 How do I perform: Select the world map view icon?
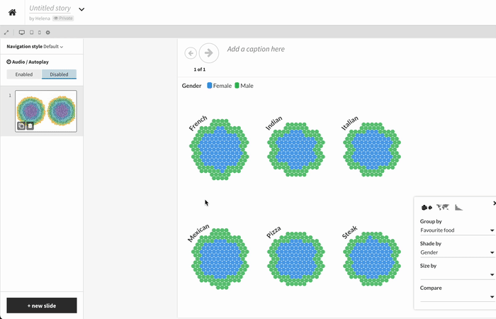click(x=443, y=207)
